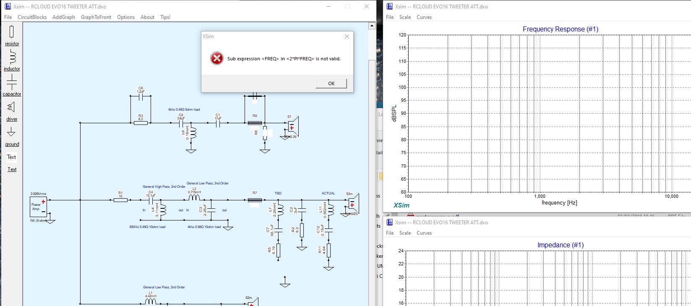Select the capacitor component tool
Screen dimensions: 691x306
click(x=12, y=85)
